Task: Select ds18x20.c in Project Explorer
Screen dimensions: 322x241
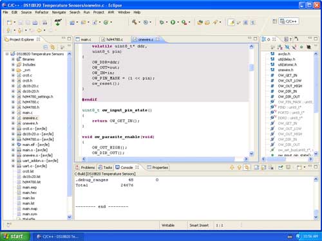Action: click(x=31, y=86)
